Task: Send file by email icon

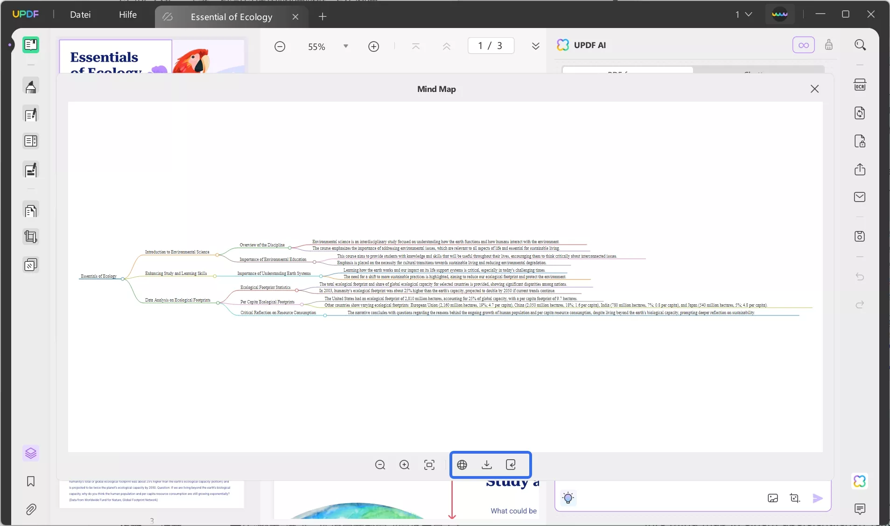Action: coord(860,197)
